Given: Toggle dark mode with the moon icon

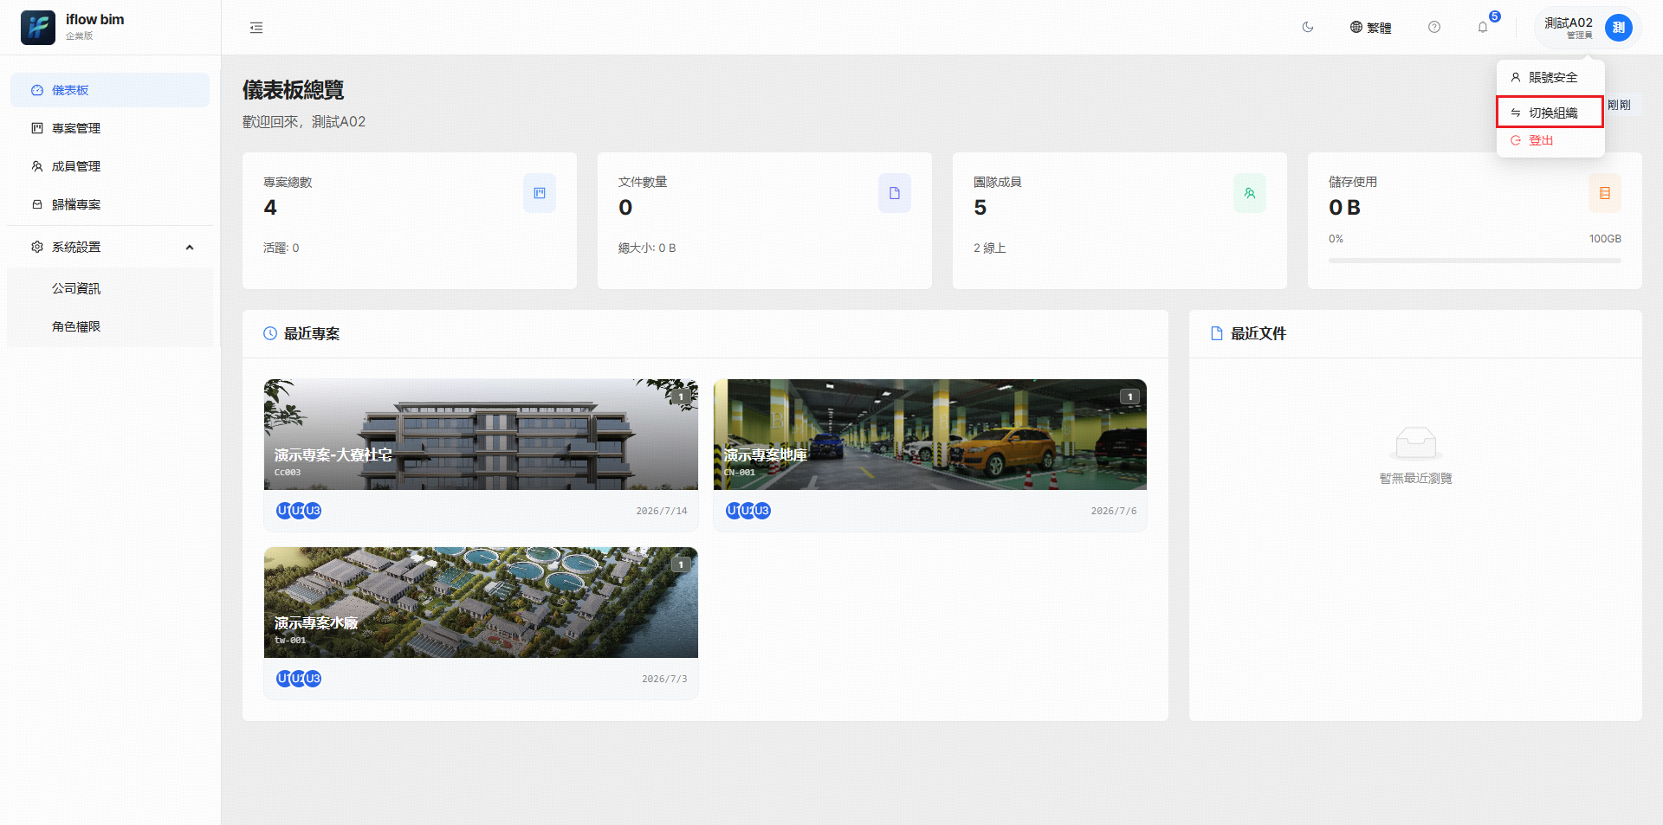Looking at the screenshot, I should tap(1308, 27).
